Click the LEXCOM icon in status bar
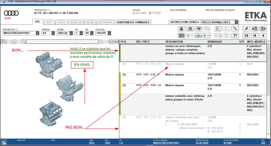The width and height of the screenshot is (271, 146). (x=4, y=142)
